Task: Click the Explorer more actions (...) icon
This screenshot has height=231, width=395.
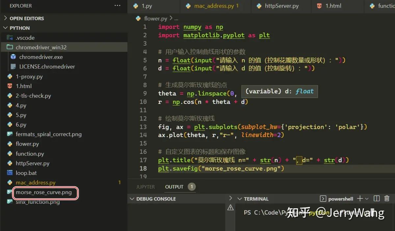Action: tap(117, 6)
